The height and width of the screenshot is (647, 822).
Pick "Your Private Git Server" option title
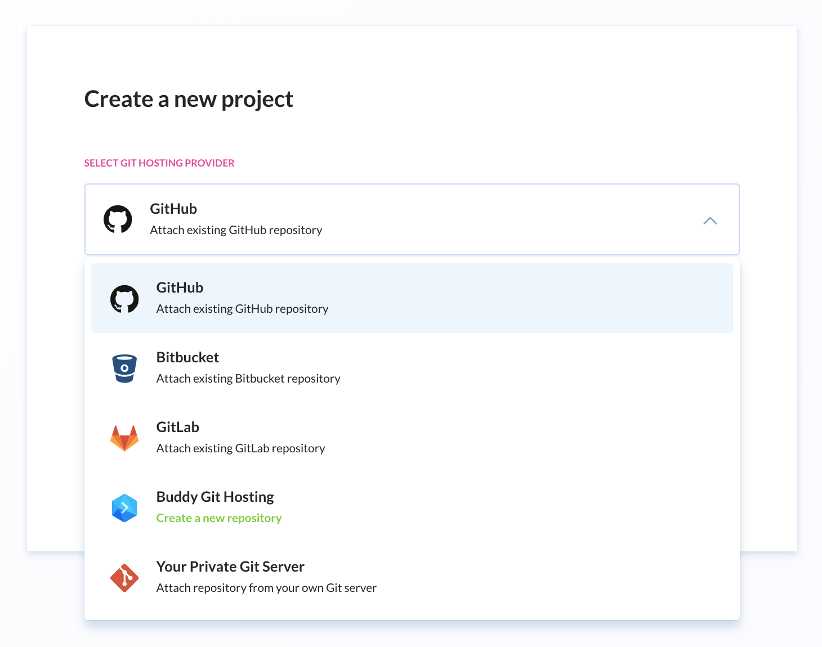(x=230, y=567)
